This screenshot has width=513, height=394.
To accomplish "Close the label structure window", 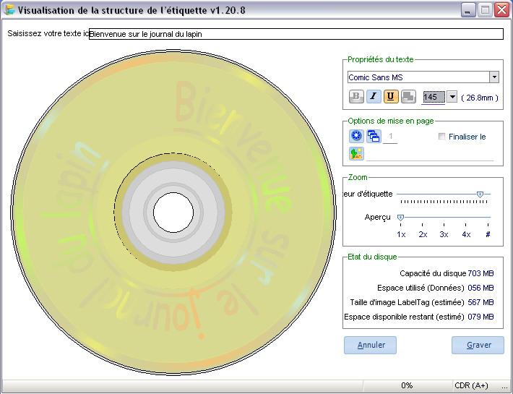I will [501, 10].
